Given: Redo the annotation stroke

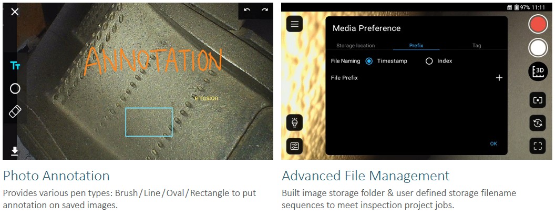Looking at the screenshot, I should point(264,11).
